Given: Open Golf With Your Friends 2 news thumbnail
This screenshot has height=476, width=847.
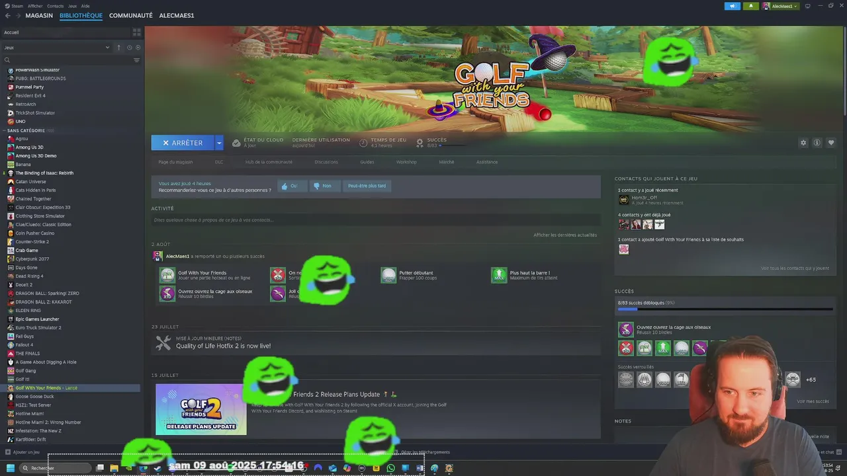Looking at the screenshot, I should [x=201, y=409].
